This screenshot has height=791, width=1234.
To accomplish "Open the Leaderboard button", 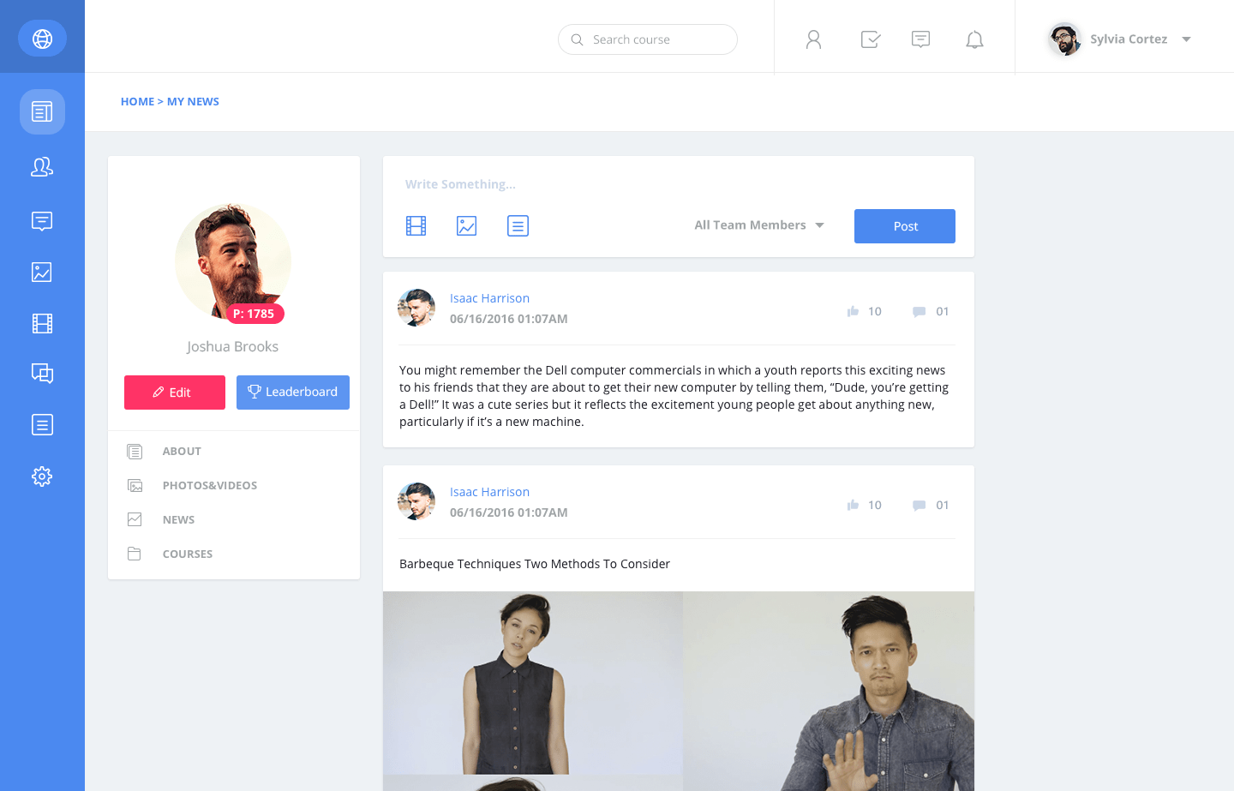I will click(293, 393).
